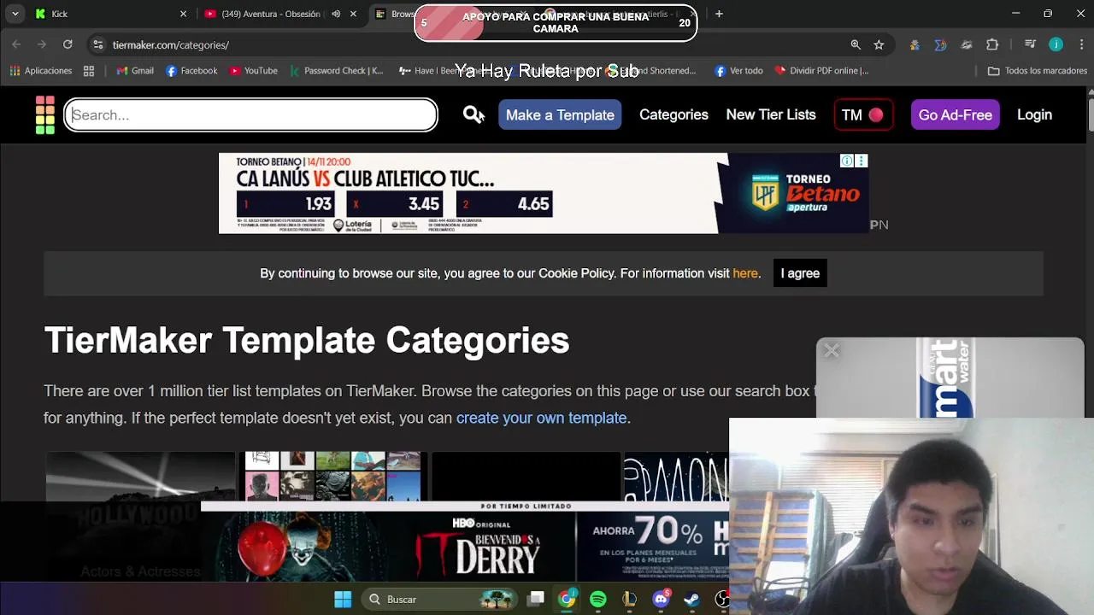Image resolution: width=1094 pixels, height=615 pixels.
Task: Open Chrome profile avatar
Action: point(1056,44)
